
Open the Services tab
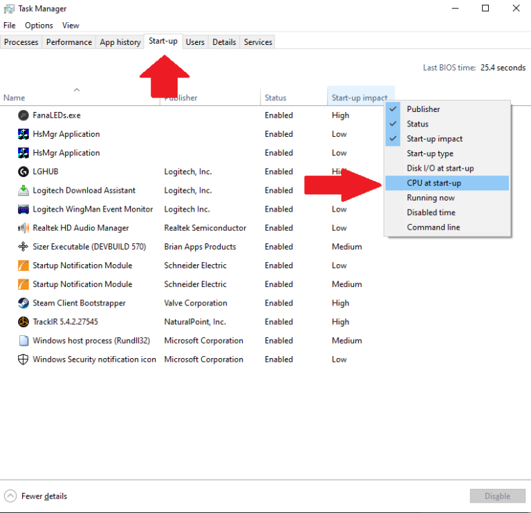[258, 42]
